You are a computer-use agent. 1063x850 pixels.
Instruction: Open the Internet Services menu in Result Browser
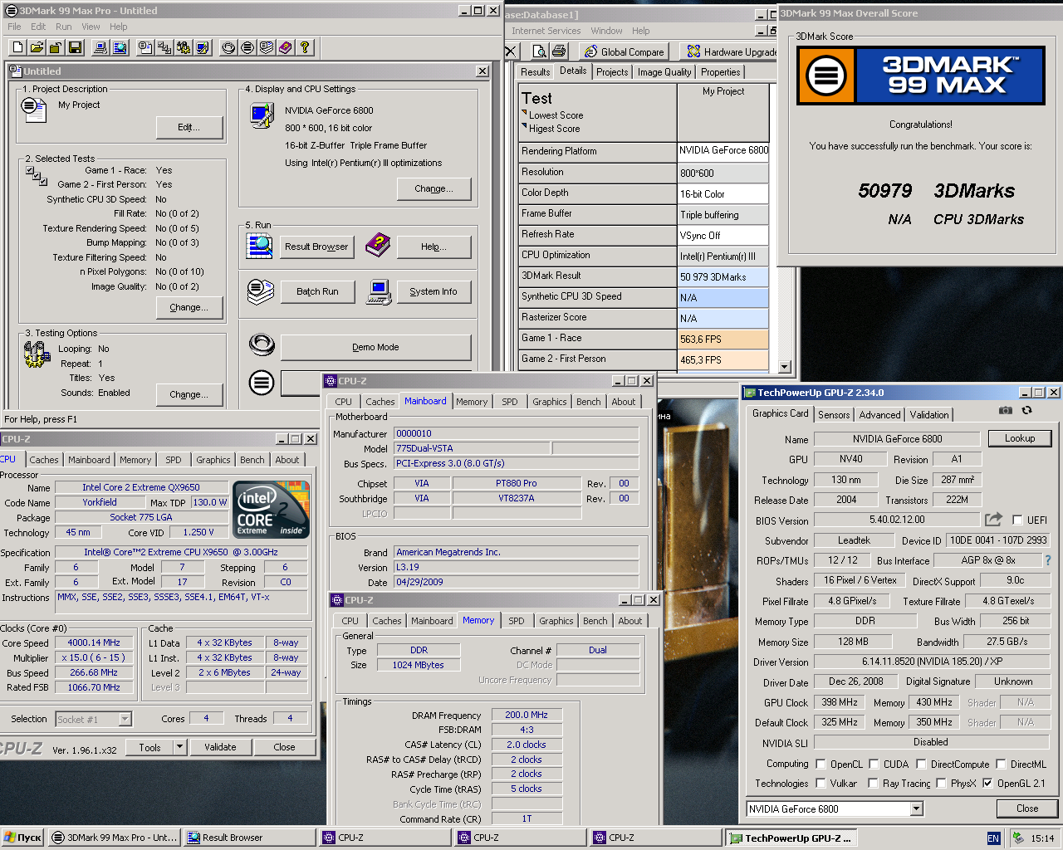point(546,31)
